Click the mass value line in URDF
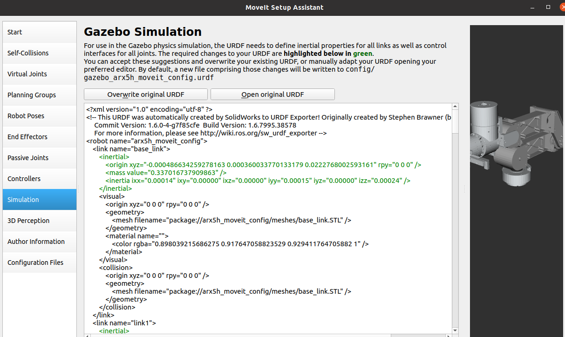This screenshot has height=337, width=565. pos(166,173)
